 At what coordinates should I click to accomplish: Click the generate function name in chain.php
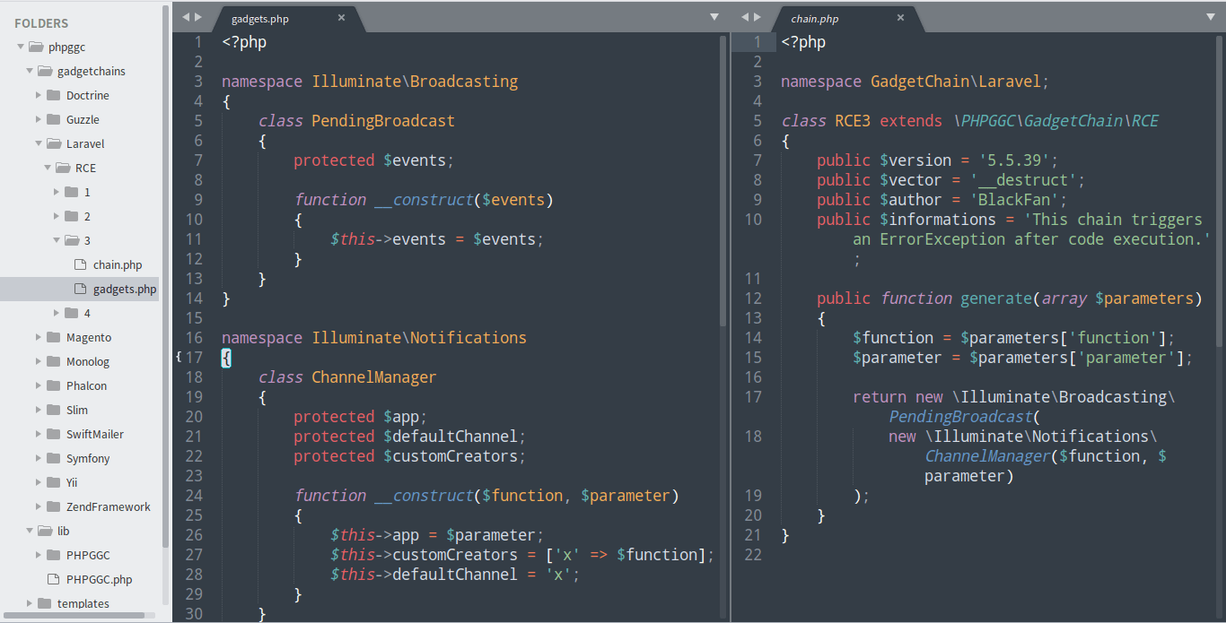point(996,299)
